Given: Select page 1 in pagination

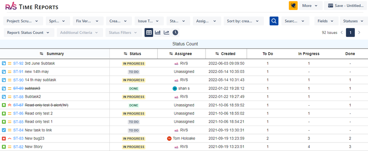Looking at the screenshot, I should pos(350,32).
